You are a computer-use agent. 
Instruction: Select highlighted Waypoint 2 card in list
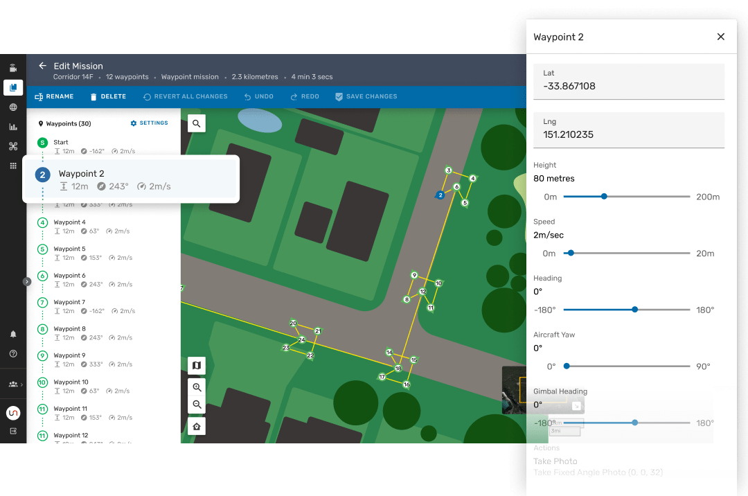click(x=131, y=179)
